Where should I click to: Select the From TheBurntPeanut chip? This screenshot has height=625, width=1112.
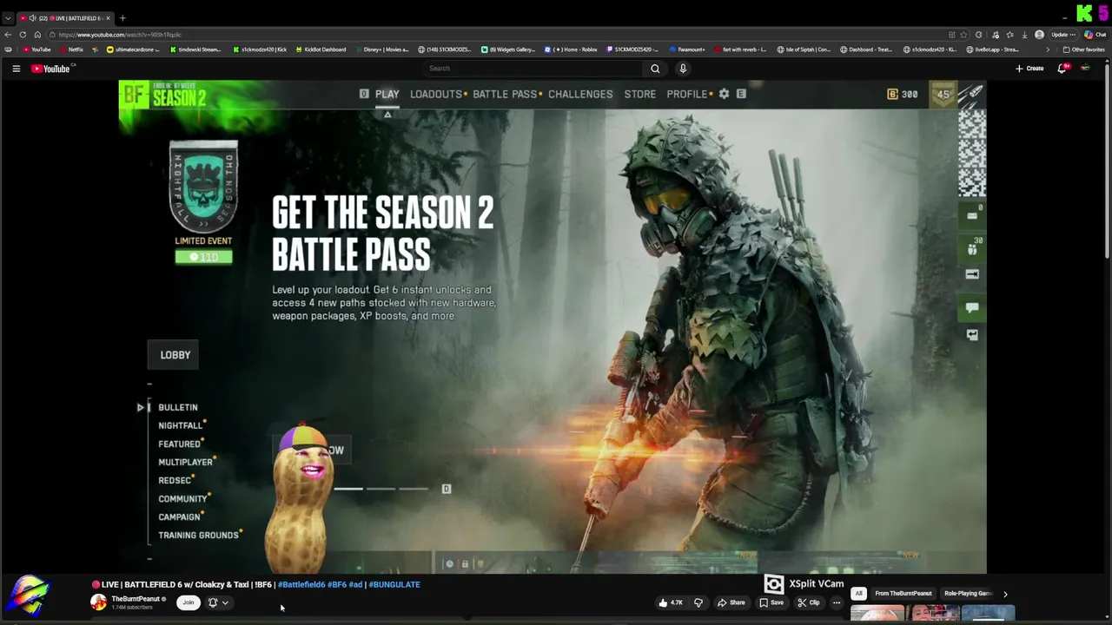point(903,594)
